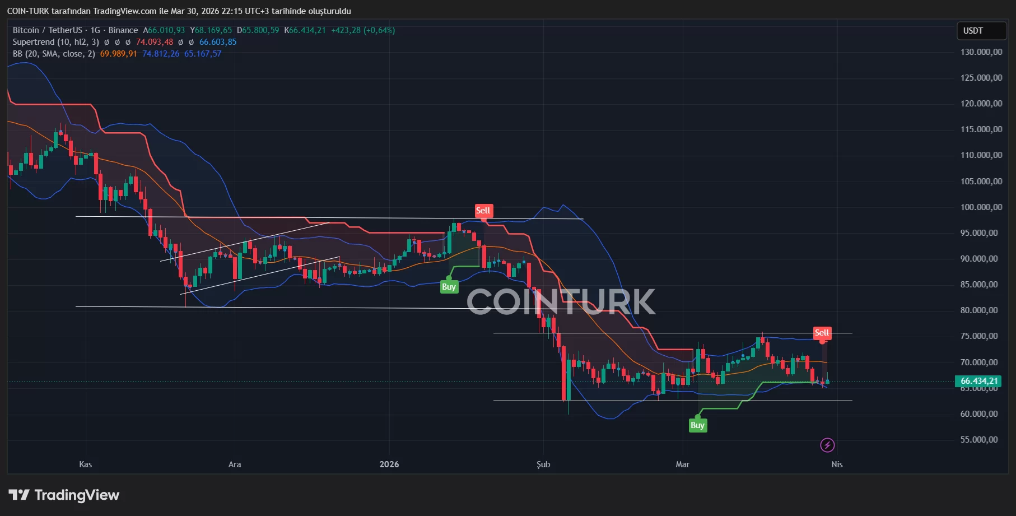1016x516 pixels.
Task: Select the 2026 label on the time axis
Action: [389, 464]
